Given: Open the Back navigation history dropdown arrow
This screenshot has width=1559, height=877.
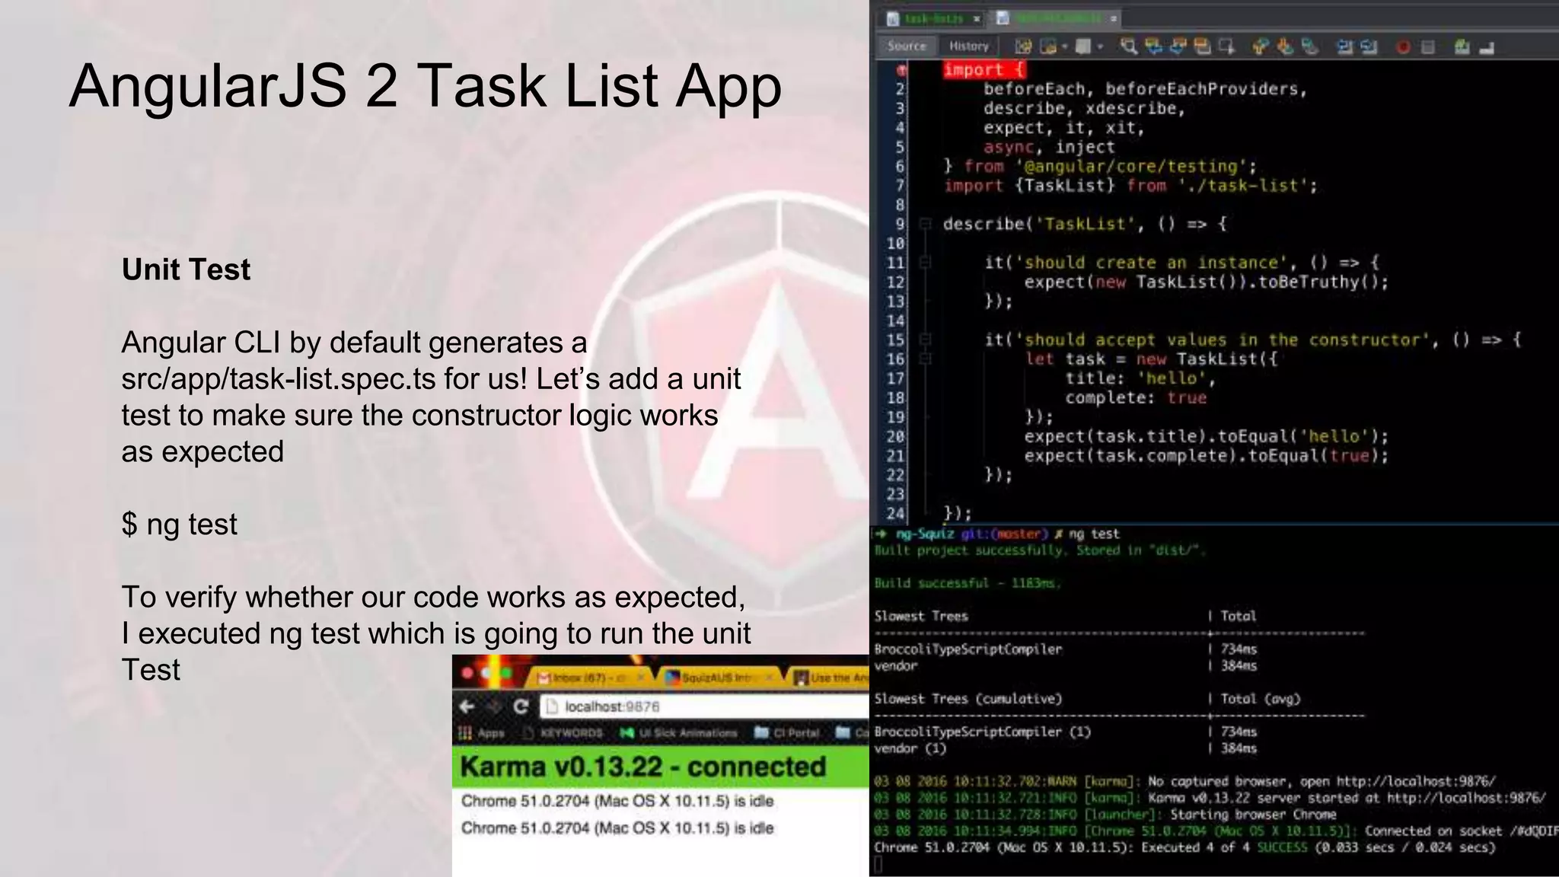Looking at the screenshot, I should pyautogui.click(x=1065, y=46).
